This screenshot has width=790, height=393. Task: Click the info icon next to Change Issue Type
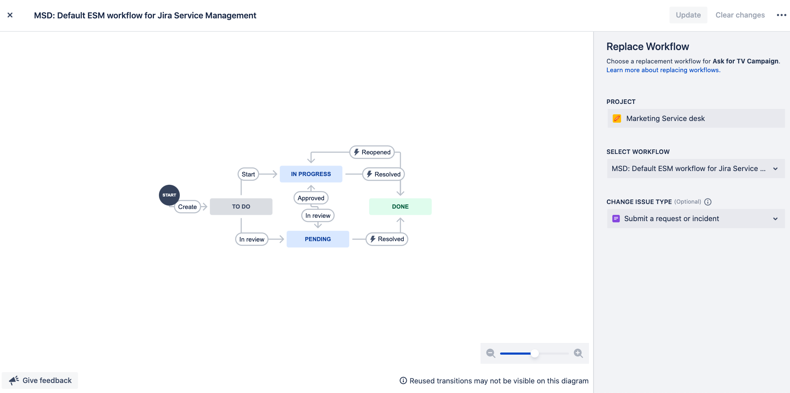coord(708,202)
